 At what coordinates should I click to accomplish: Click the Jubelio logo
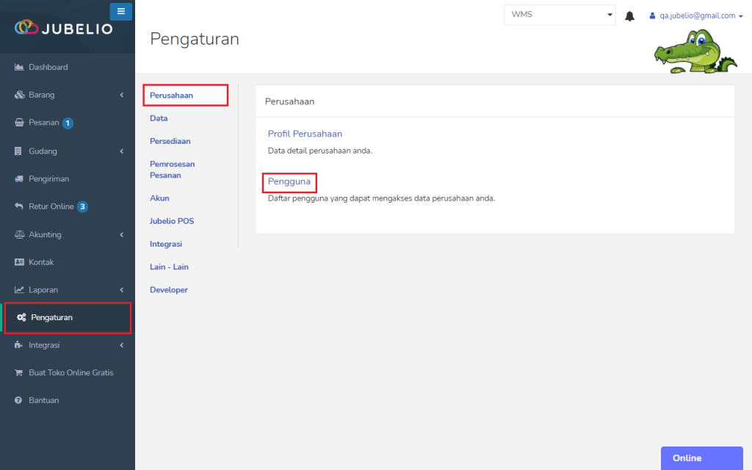(63, 28)
